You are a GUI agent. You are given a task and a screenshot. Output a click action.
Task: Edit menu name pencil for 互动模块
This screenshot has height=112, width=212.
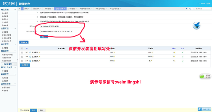39,57
